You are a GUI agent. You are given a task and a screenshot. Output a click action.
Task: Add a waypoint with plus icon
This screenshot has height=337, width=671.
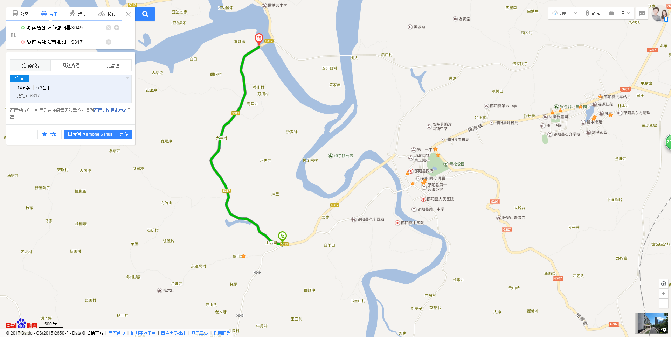click(x=117, y=28)
